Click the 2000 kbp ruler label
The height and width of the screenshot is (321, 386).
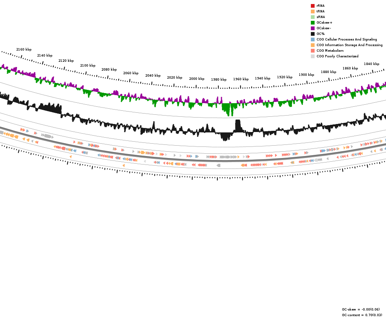[197, 79]
